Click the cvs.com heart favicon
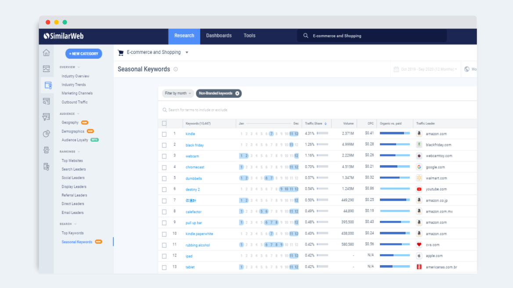513x288 pixels. point(419,245)
